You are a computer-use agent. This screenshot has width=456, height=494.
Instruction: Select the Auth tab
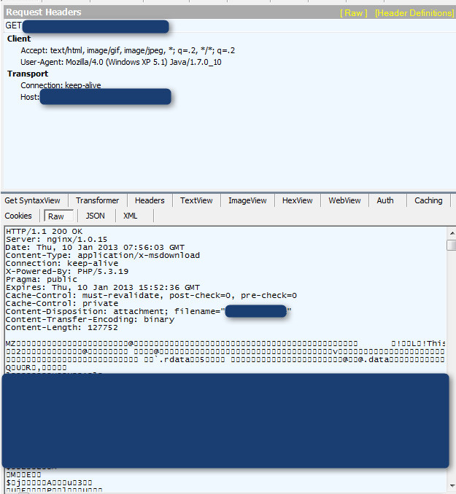pos(385,200)
